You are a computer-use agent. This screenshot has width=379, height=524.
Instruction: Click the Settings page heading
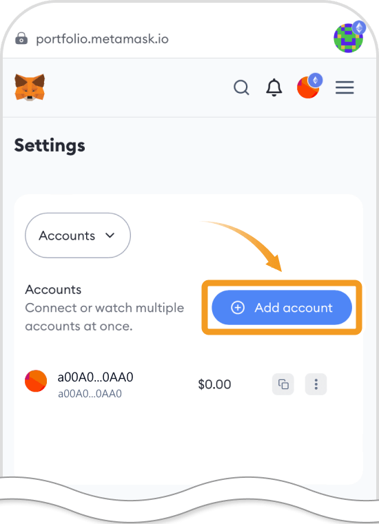coord(50,146)
